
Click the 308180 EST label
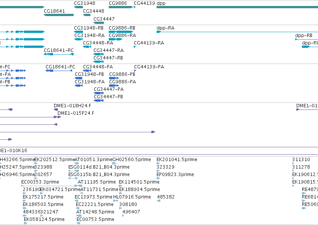coord(128,204)
